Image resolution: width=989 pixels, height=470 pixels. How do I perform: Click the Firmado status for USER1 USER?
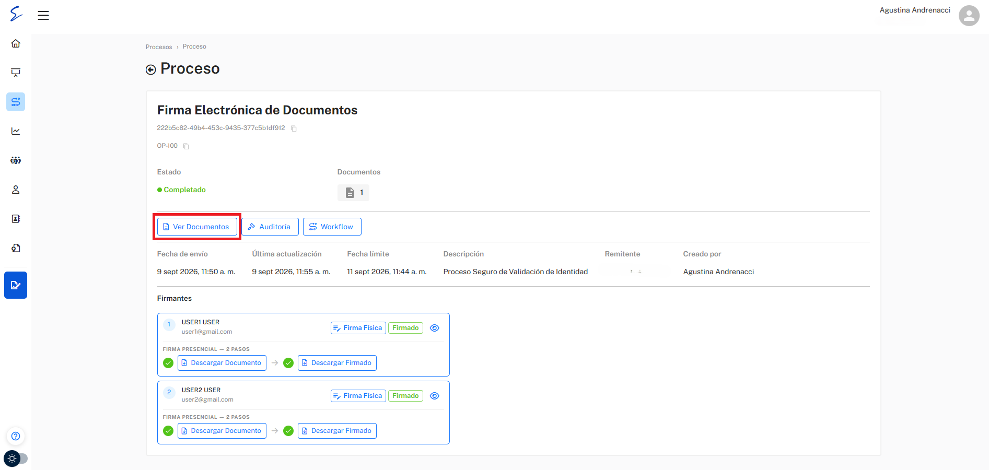click(405, 328)
